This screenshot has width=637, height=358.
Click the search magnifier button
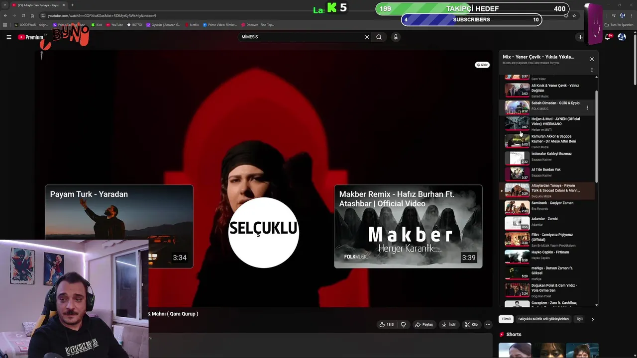point(379,37)
